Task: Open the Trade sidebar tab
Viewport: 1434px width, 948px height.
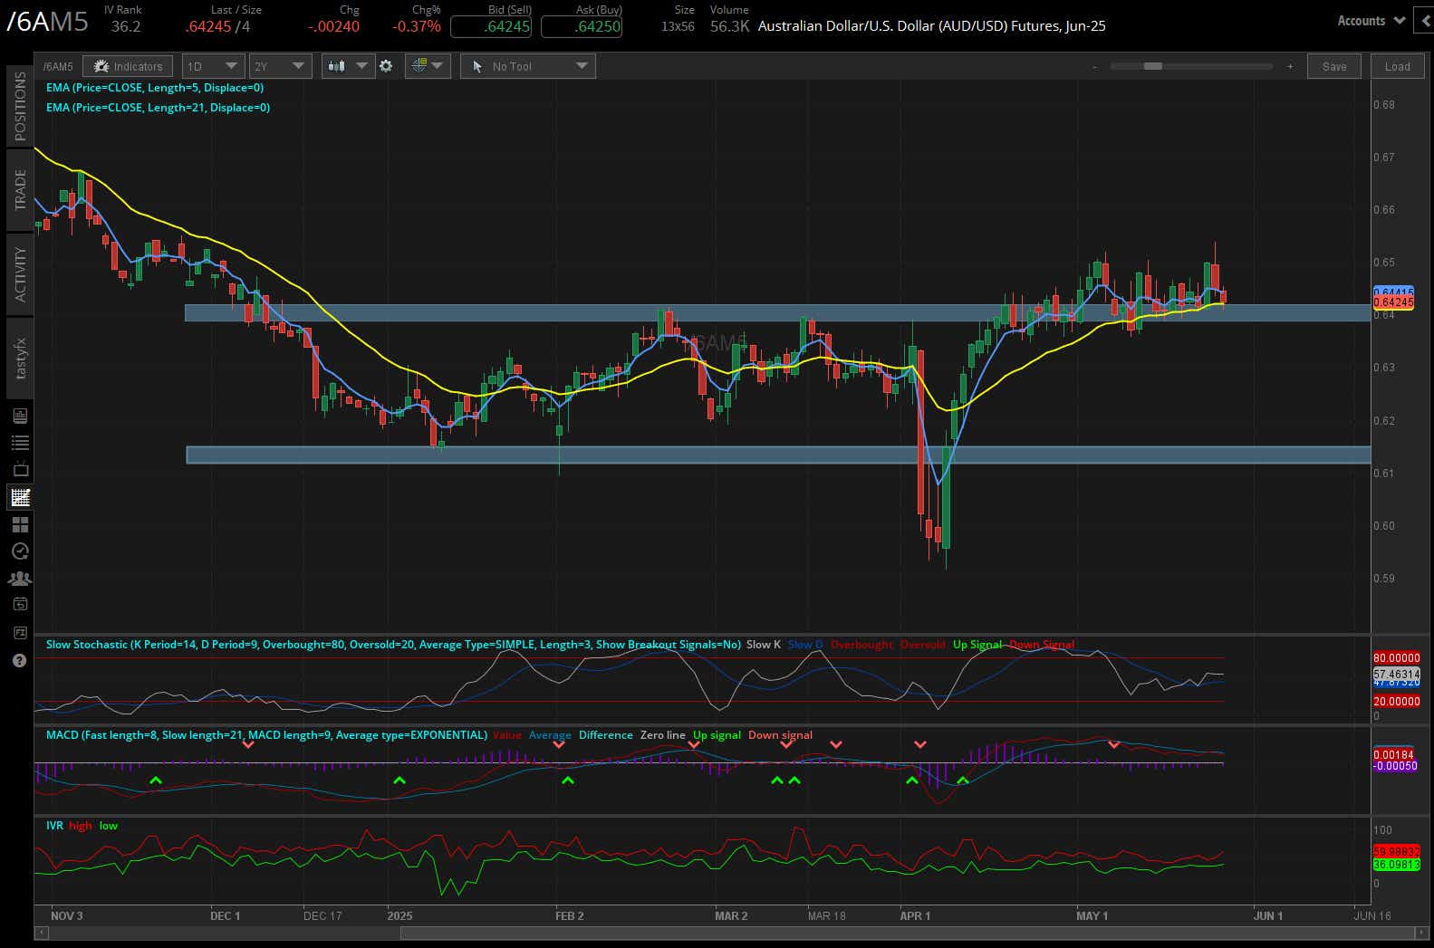Action: 20,190
